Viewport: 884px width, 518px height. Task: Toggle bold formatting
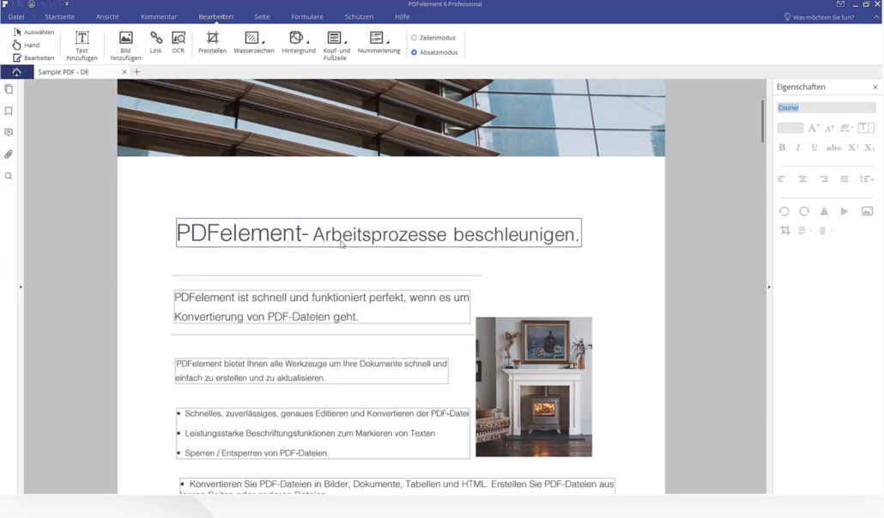782,148
